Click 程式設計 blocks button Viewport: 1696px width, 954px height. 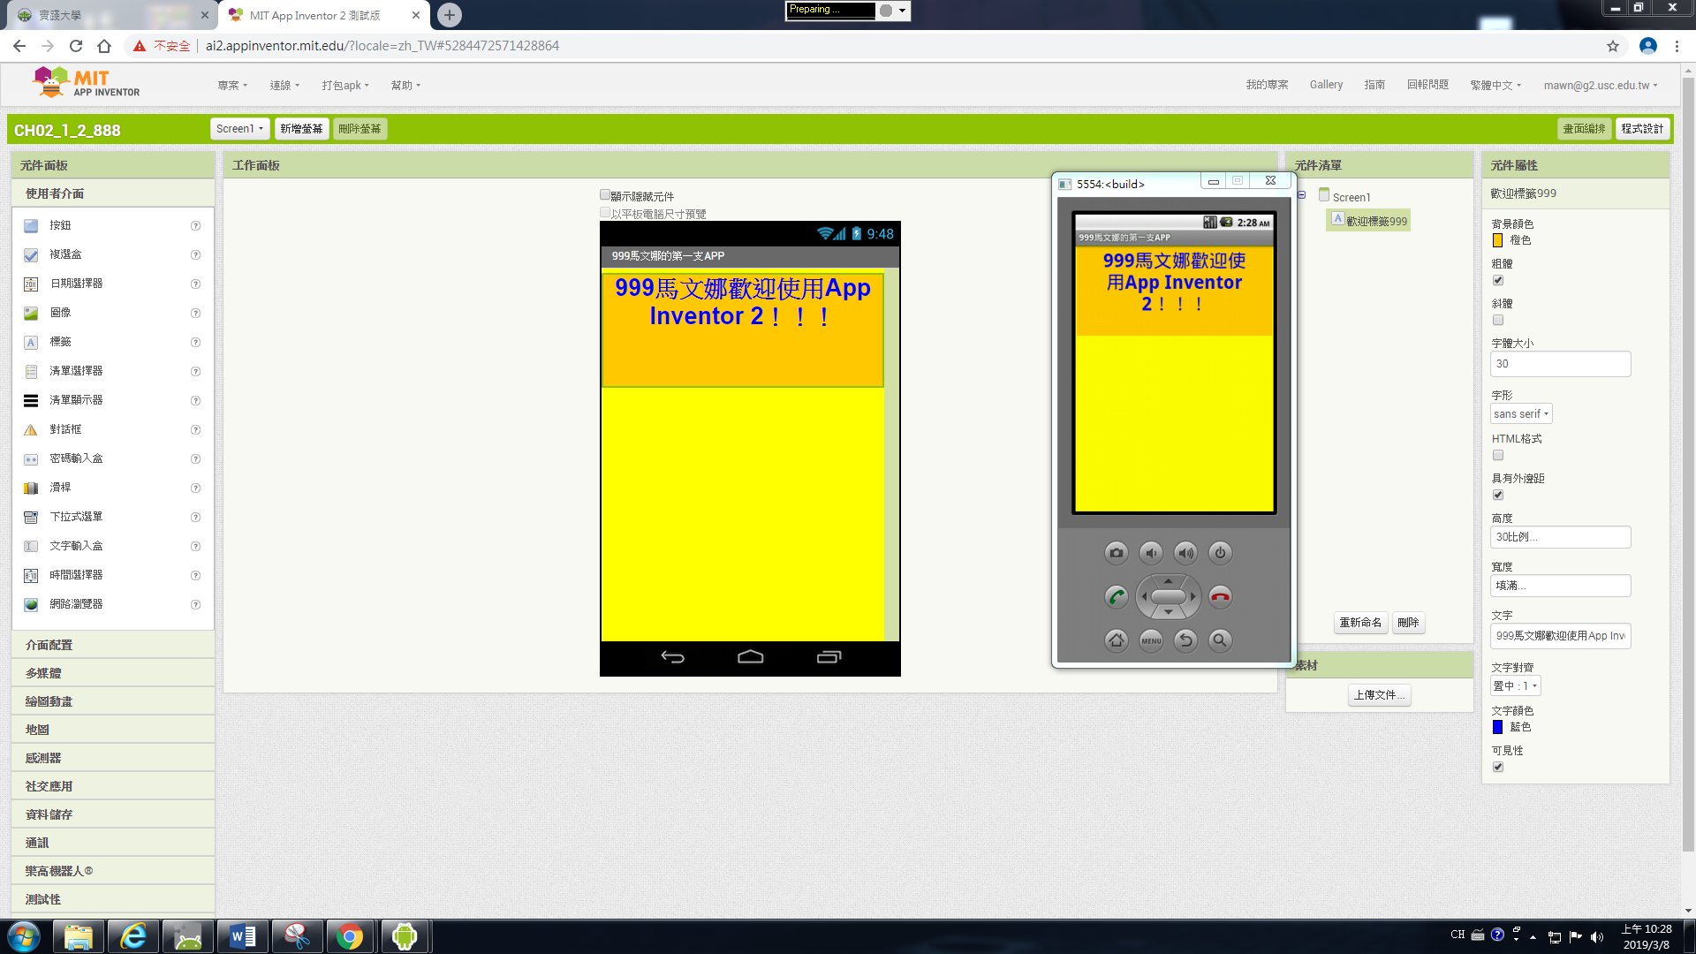[x=1642, y=129]
